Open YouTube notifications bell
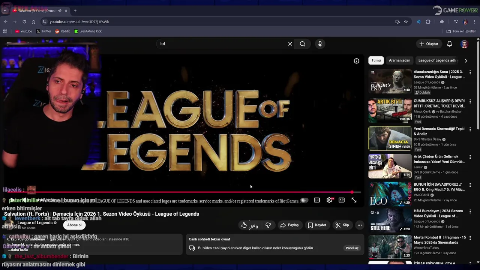Image resolution: width=480 pixels, height=270 pixels. click(x=449, y=44)
